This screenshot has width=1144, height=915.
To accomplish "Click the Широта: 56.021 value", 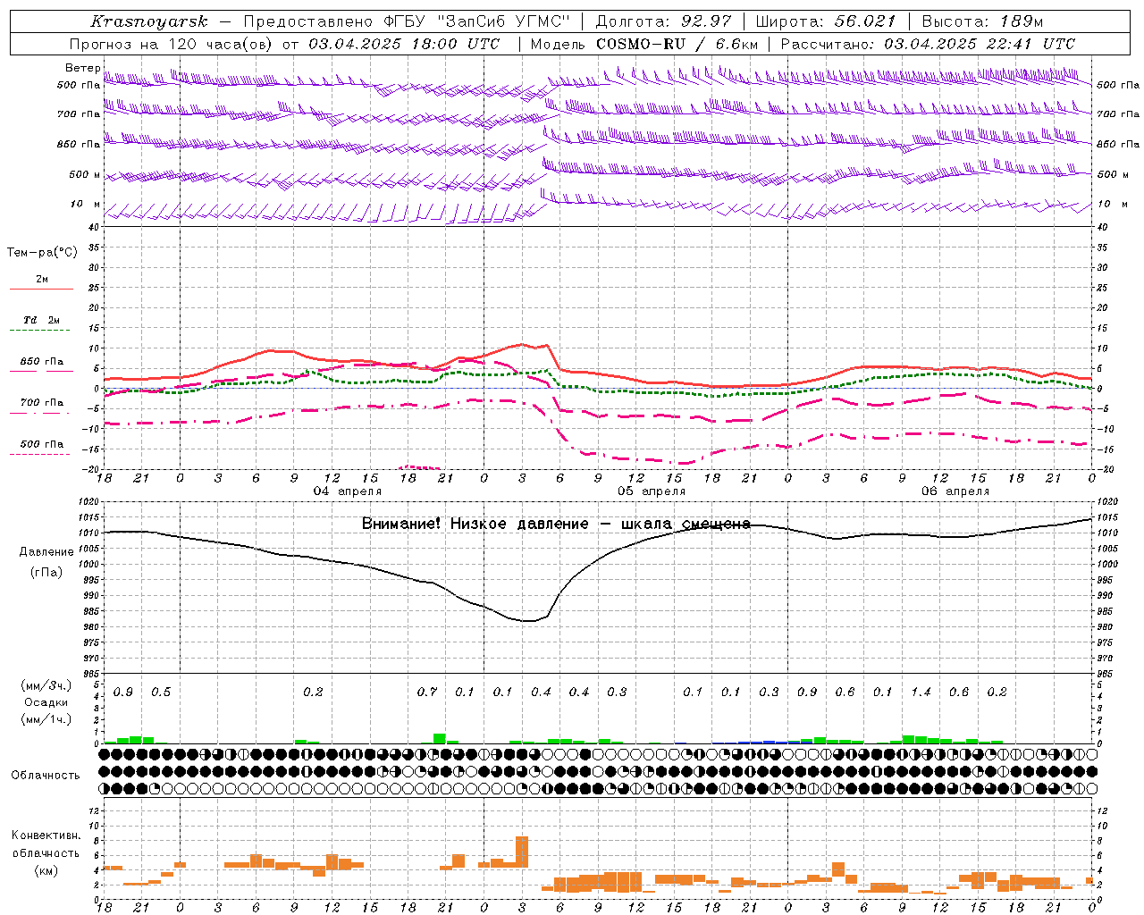I will click(x=826, y=21).
